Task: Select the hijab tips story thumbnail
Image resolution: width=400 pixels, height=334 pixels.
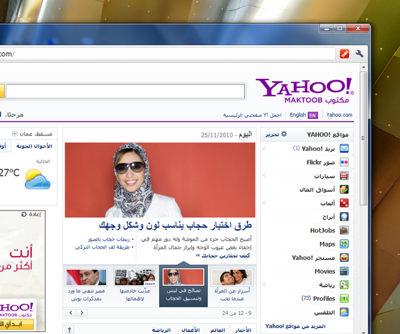Action: 183,277
